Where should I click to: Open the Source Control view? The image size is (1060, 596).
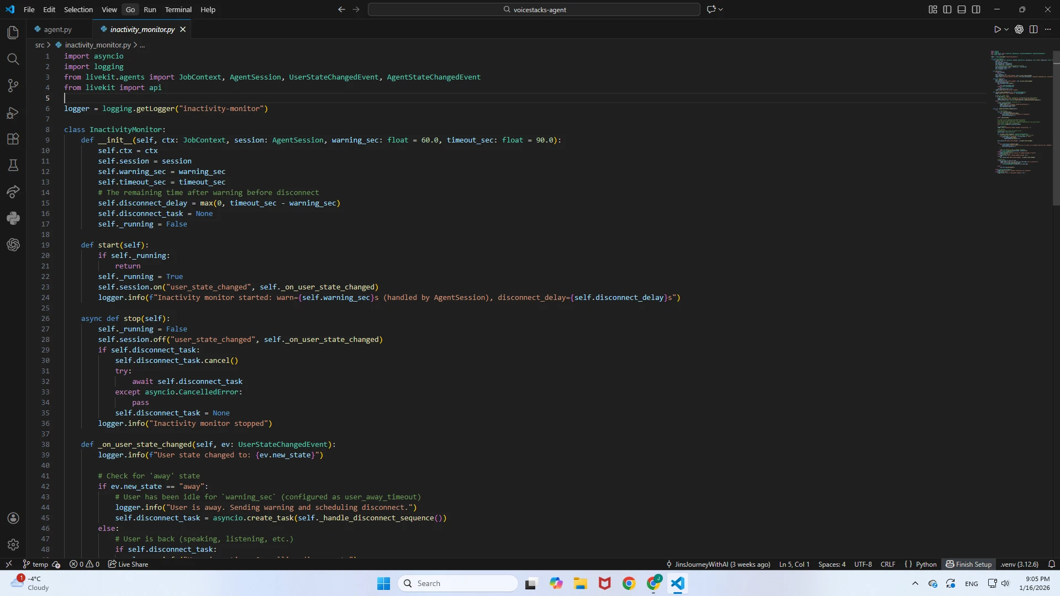[13, 86]
